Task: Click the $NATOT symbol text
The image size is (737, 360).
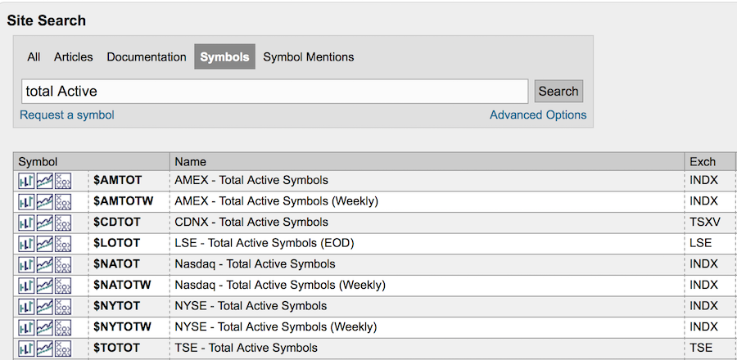Action: click(x=116, y=264)
